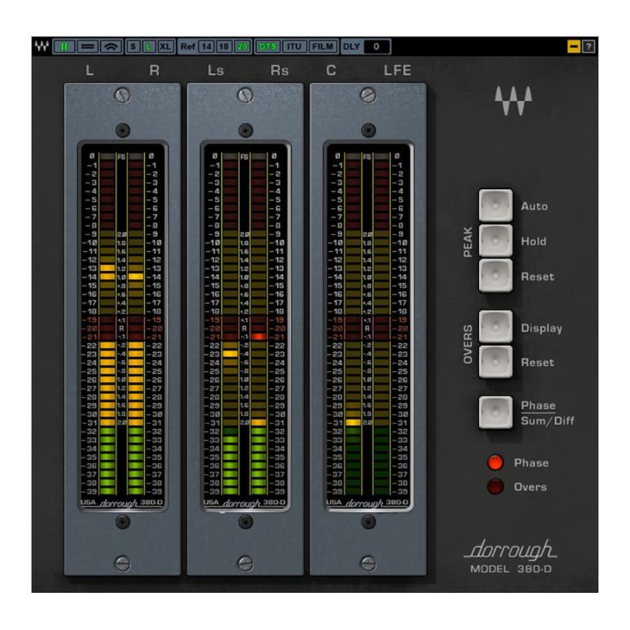This screenshot has width=630, height=630.
Task: Set meter size to XL
Action: click(x=165, y=47)
